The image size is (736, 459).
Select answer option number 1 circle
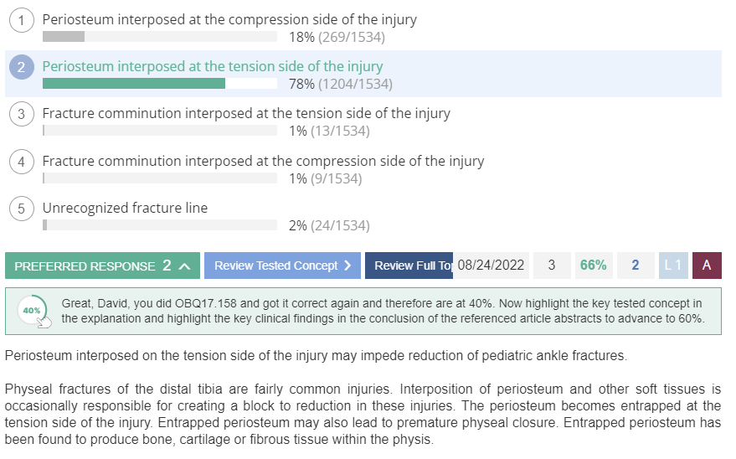pyautogui.click(x=22, y=20)
